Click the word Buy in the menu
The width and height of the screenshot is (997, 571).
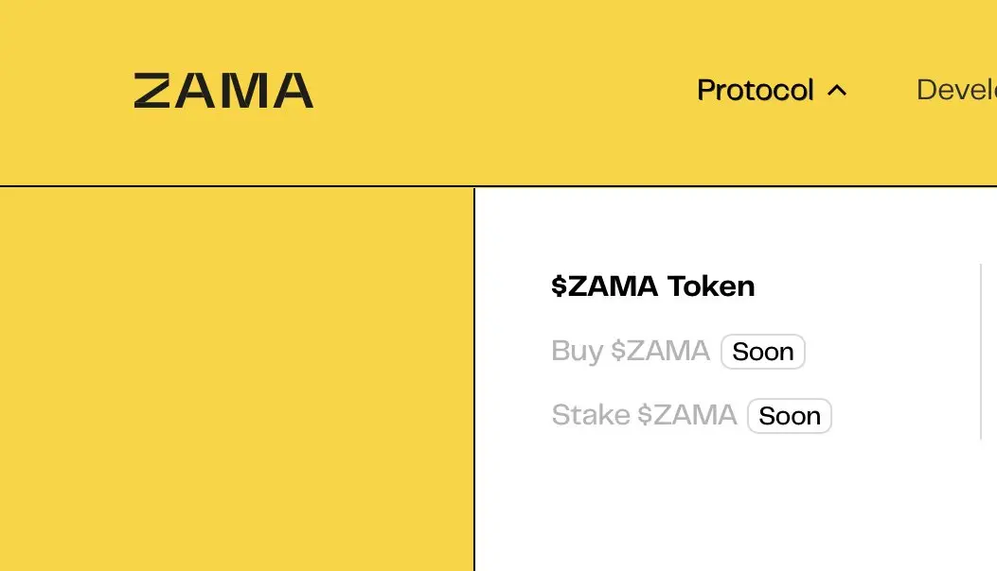(577, 351)
